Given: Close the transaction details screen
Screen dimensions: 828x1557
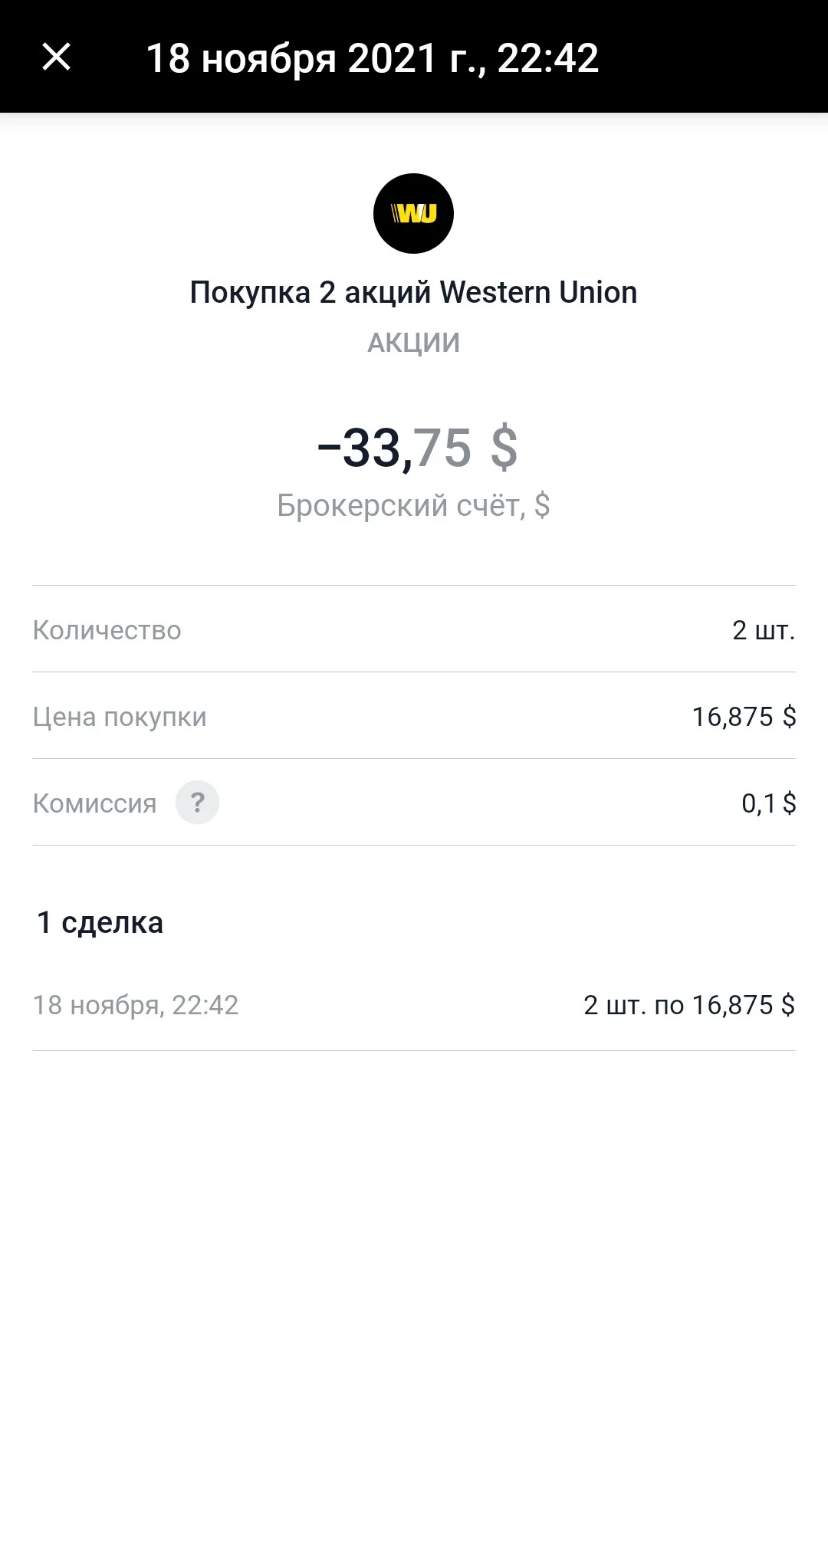Looking at the screenshot, I should 56,57.
